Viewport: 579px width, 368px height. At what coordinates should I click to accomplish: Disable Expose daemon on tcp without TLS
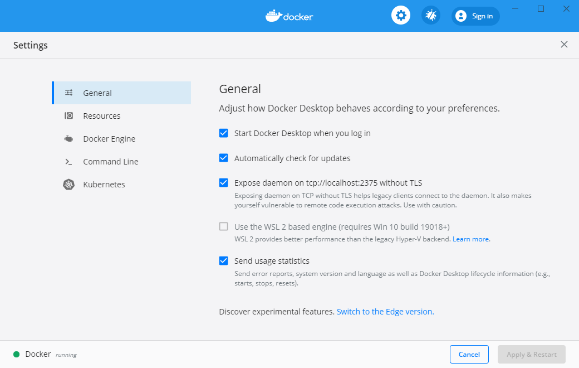223,182
